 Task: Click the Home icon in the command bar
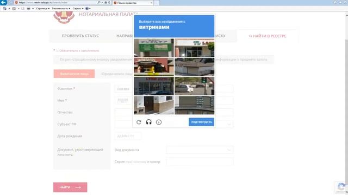click(5, 9)
